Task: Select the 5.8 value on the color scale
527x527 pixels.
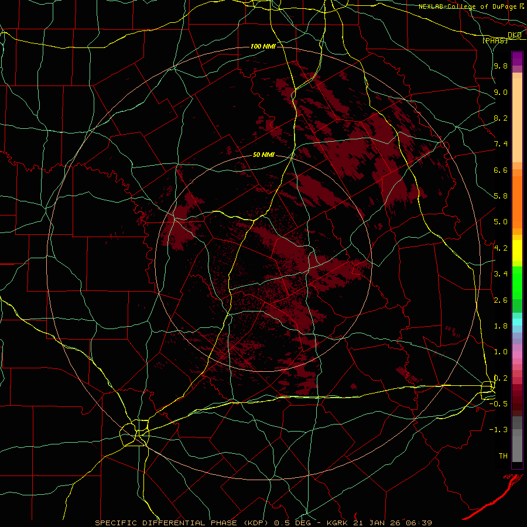Action: click(501, 196)
